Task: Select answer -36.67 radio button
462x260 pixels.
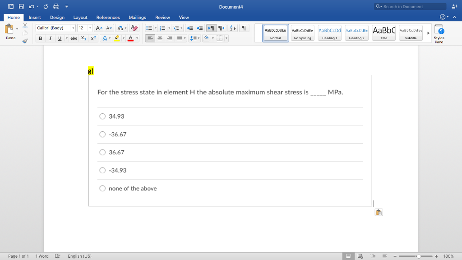Action: point(102,135)
